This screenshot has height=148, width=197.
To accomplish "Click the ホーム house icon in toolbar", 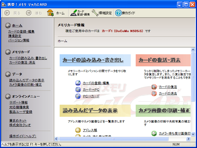I will point(51,13).
